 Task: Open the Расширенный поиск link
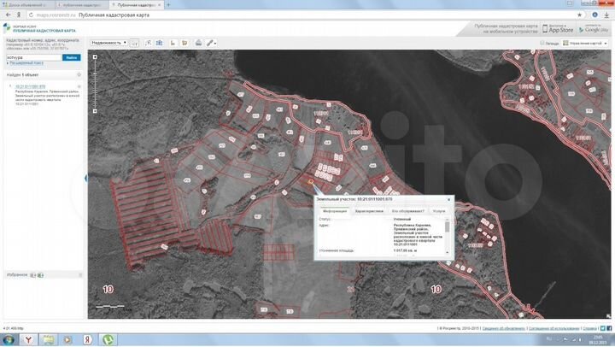click(x=26, y=63)
